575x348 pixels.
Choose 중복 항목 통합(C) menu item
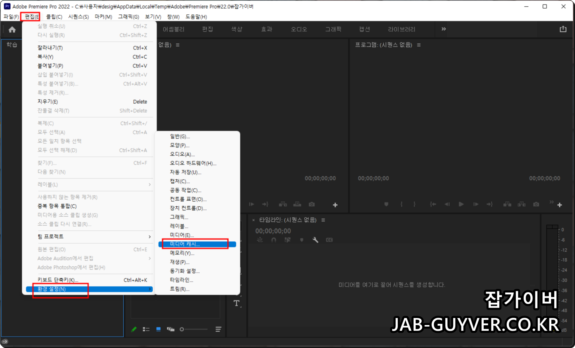coord(89,206)
